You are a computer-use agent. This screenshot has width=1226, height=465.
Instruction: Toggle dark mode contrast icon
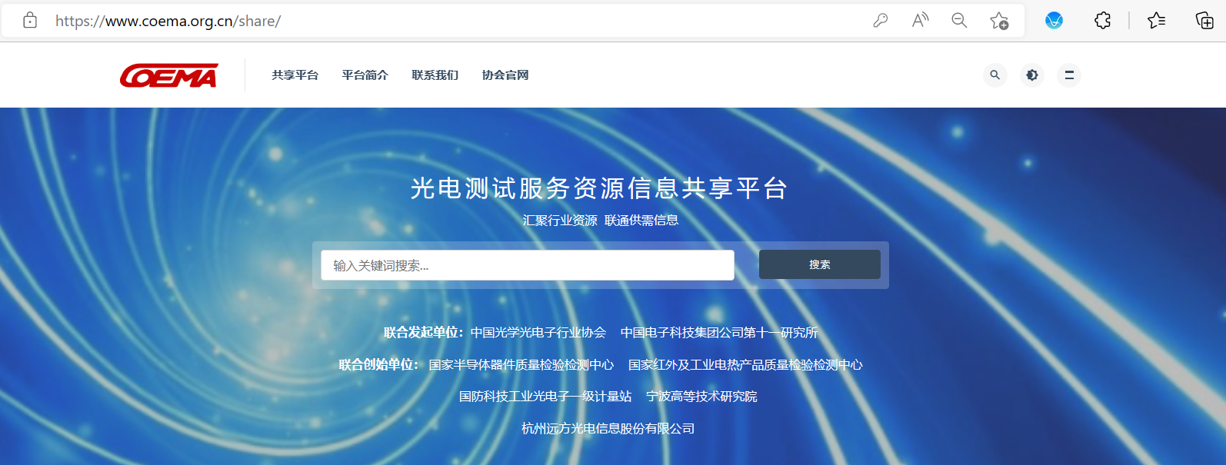pos(1031,75)
